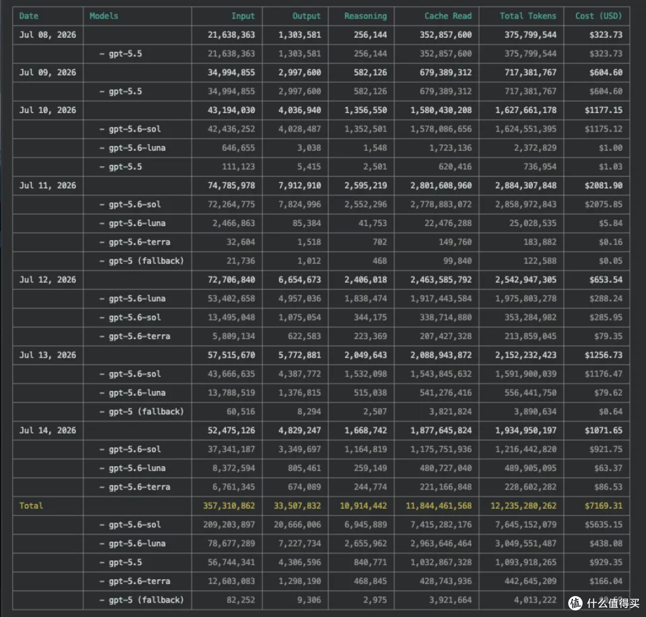Click total tokens value 1,934,950,197
This screenshot has width=646, height=617.
(526, 430)
